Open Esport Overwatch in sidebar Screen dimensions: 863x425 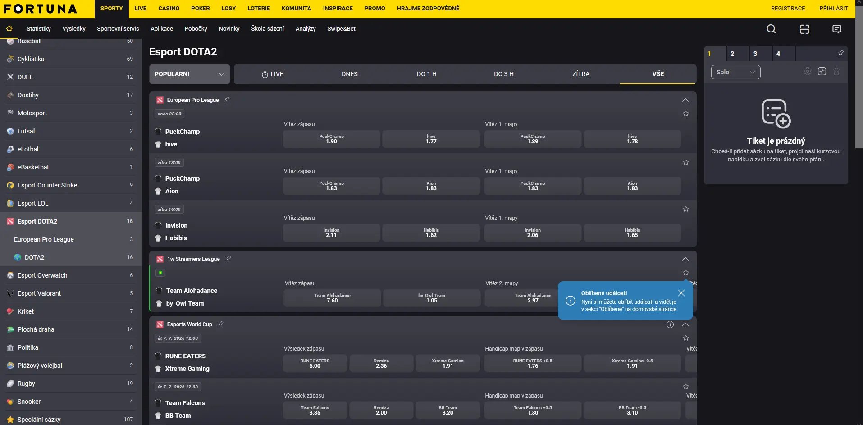[x=71, y=275]
